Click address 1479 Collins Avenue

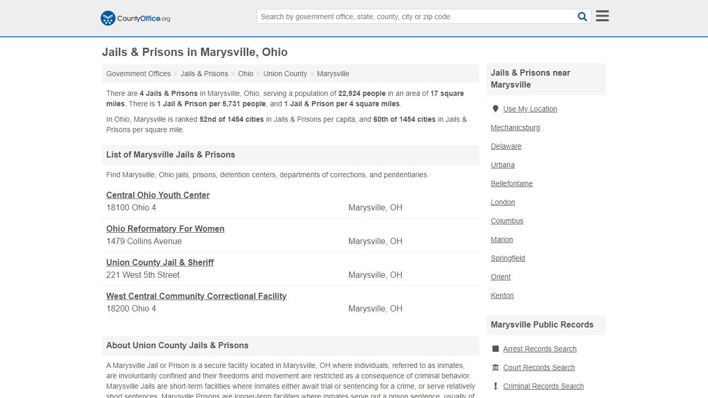point(144,241)
